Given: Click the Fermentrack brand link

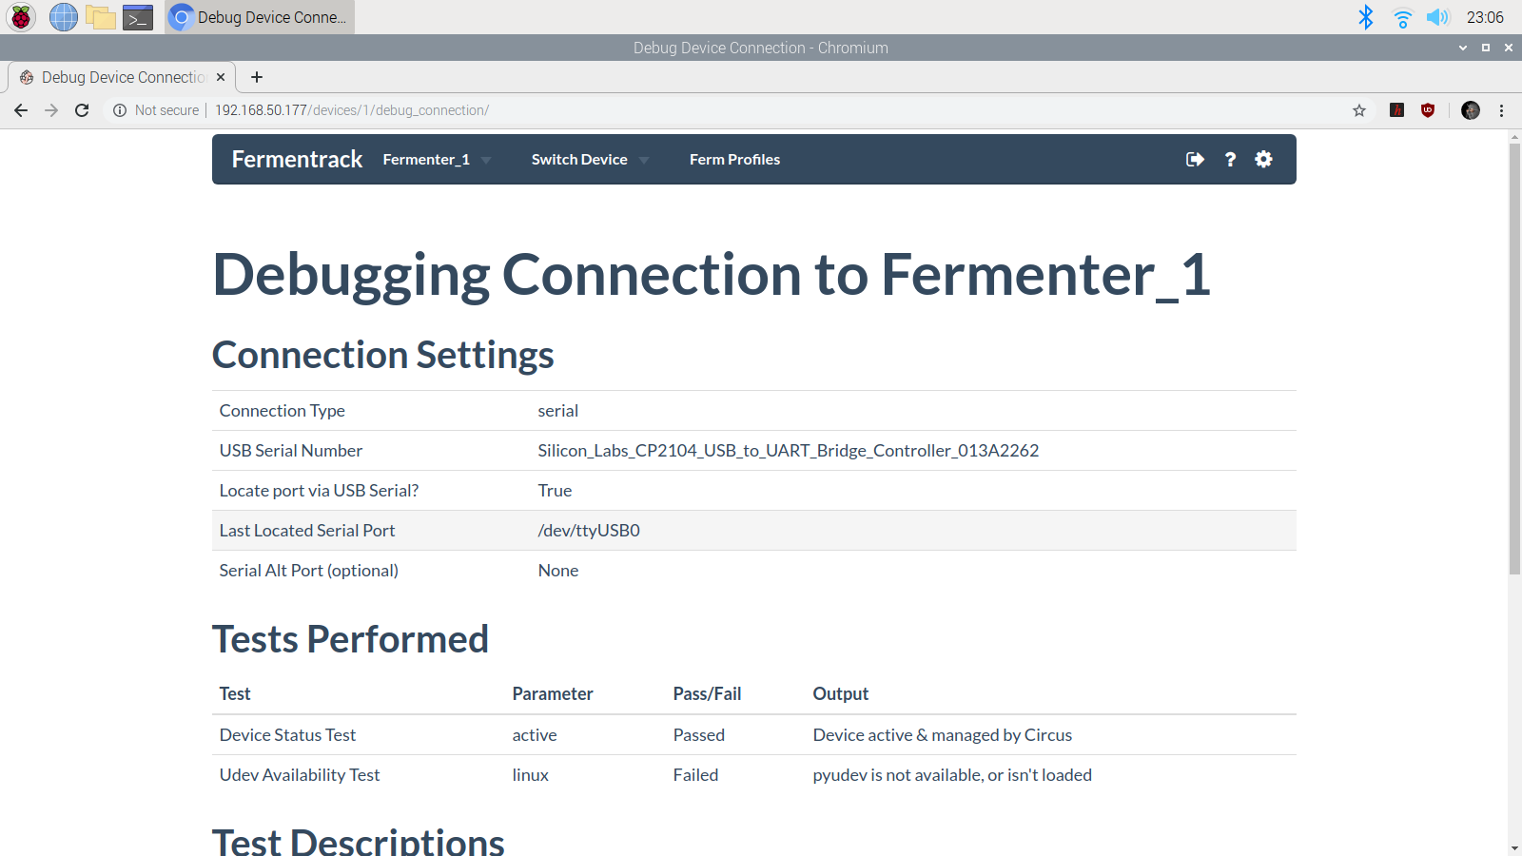Looking at the screenshot, I should [x=297, y=160].
